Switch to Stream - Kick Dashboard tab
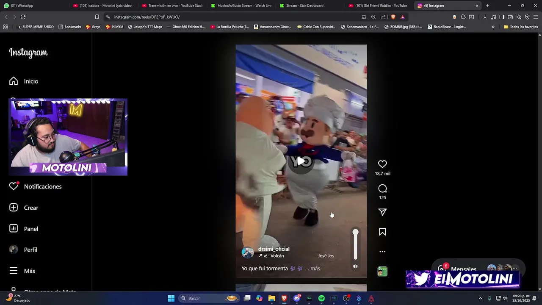 (310, 6)
